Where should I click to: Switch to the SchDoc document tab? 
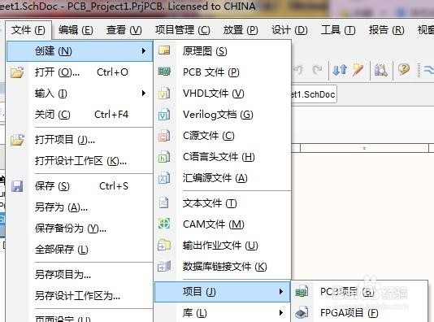[x=314, y=94]
